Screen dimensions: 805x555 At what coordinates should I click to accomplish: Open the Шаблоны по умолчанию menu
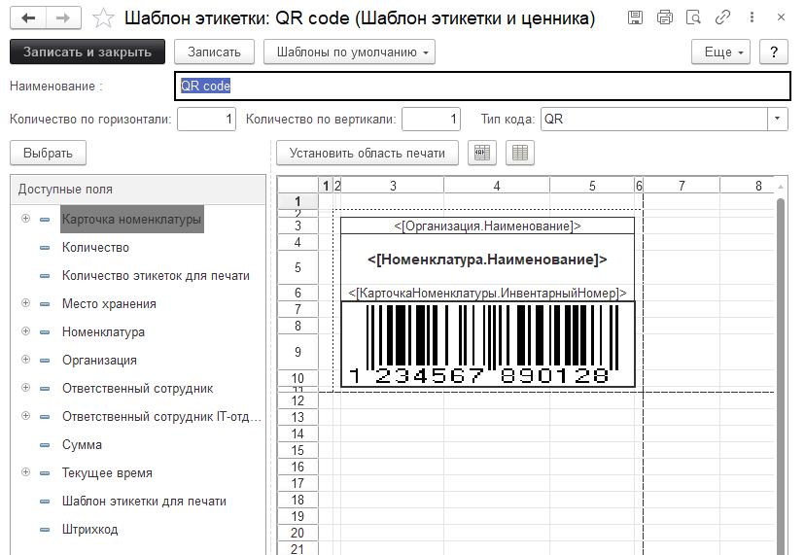pos(349,52)
